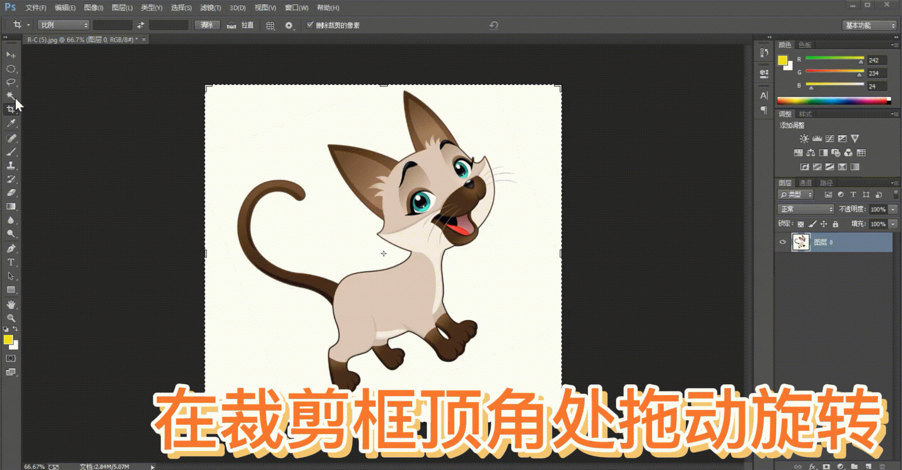Image resolution: width=902 pixels, height=470 pixels.
Task: Open the layer filter 类型 dropdown
Action: click(x=796, y=195)
